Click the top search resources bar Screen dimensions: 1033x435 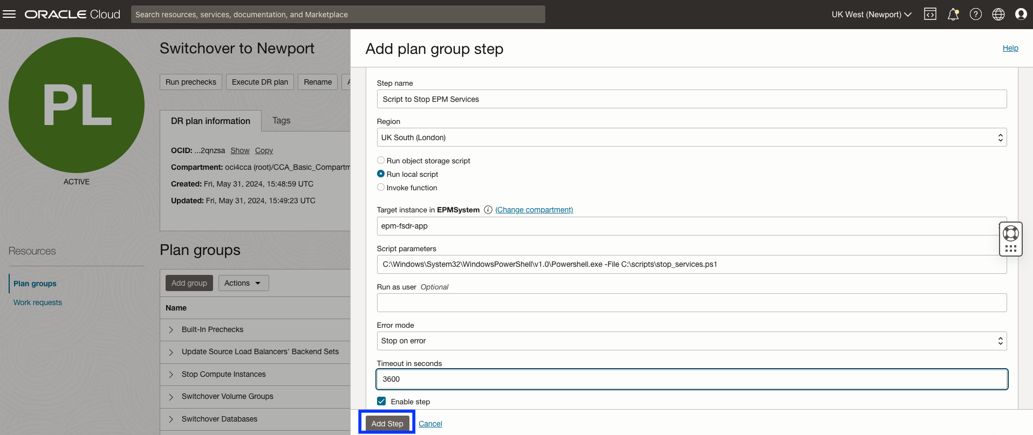pos(338,15)
